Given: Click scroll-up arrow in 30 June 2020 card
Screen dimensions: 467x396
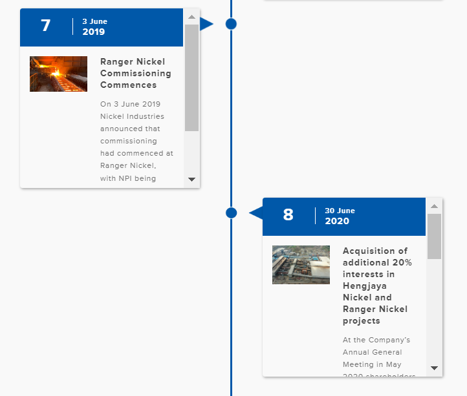Looking at the screenshot, I should click(434, 206).
